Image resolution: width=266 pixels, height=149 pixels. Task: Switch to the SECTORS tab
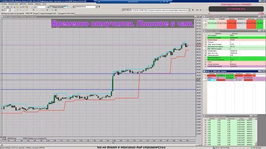click(x=71, y=13)
